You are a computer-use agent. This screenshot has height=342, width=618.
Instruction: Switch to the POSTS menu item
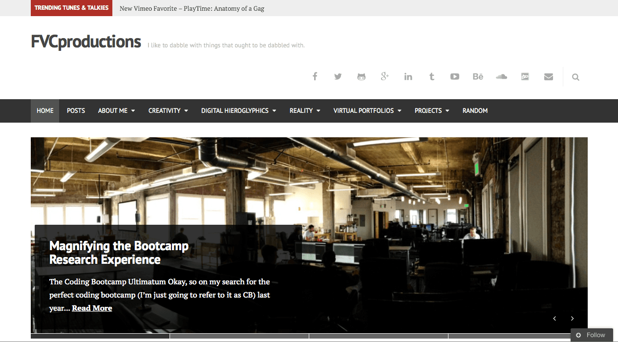pos(76,110)
